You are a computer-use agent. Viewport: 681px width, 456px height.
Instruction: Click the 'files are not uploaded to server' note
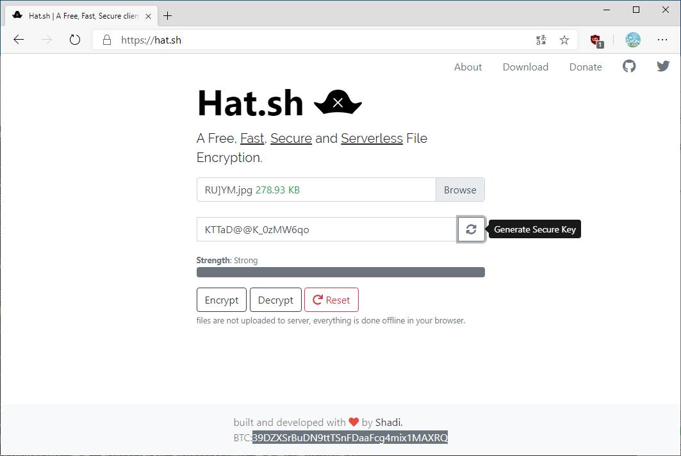pyautogui.click(x=331, y=320)
